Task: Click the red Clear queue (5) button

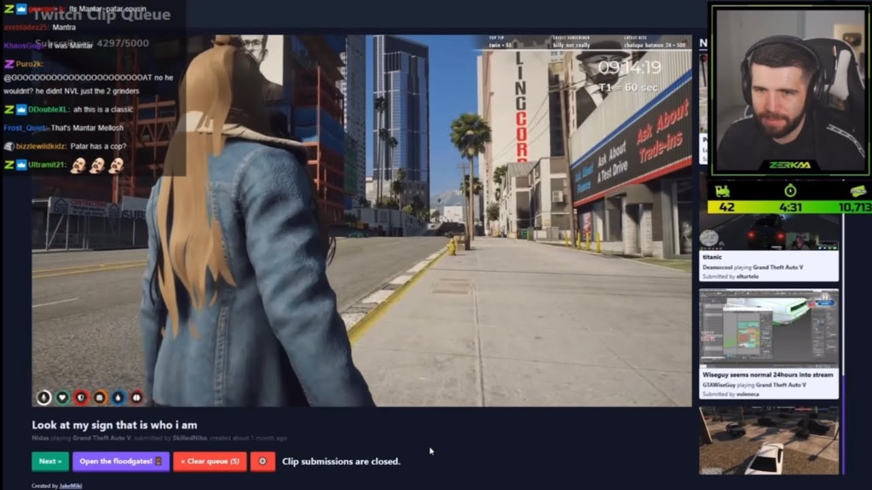Action: coord(210,461)
